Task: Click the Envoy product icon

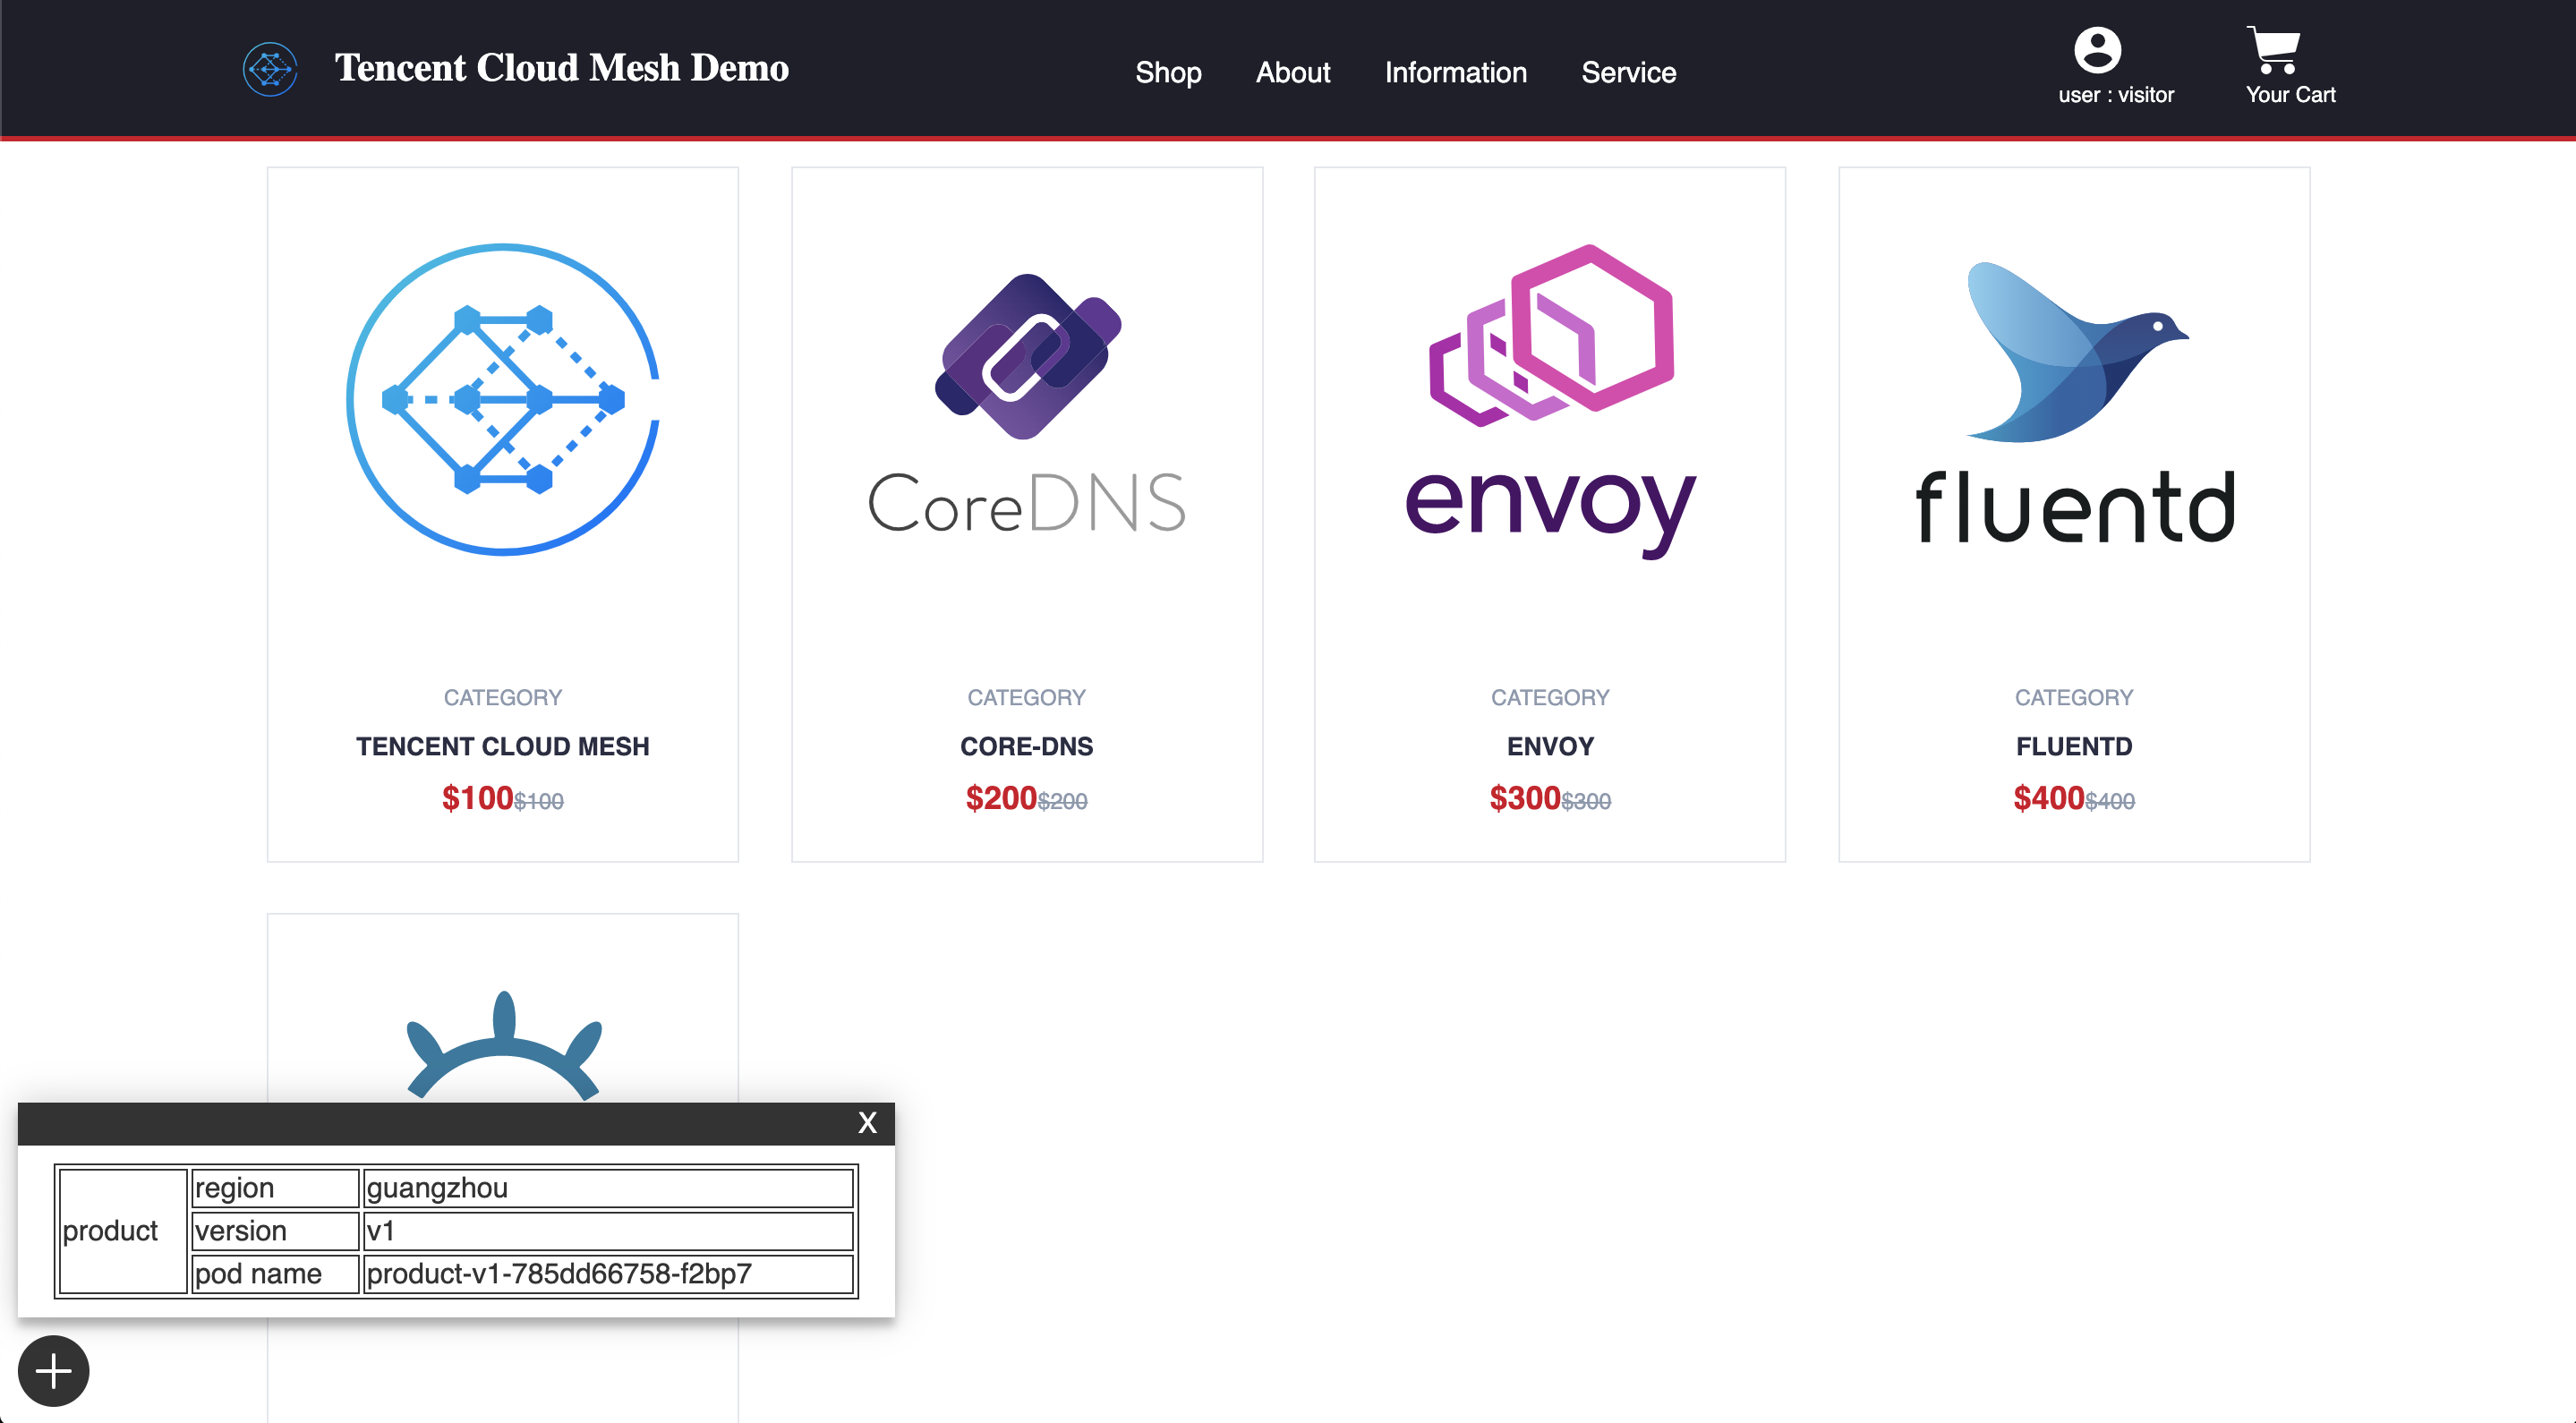Action: click(1549, 401)
